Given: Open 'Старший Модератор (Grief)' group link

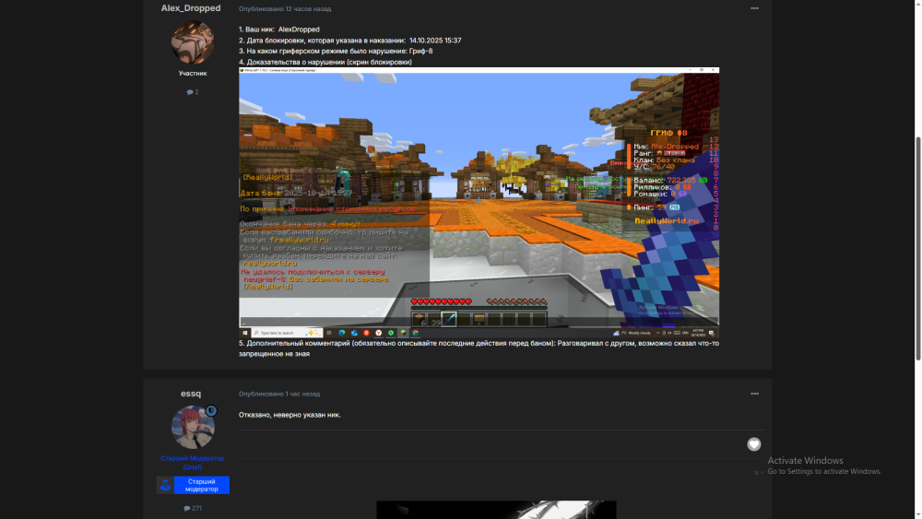Looking at the screenshot, I should [x=193, y=463].
